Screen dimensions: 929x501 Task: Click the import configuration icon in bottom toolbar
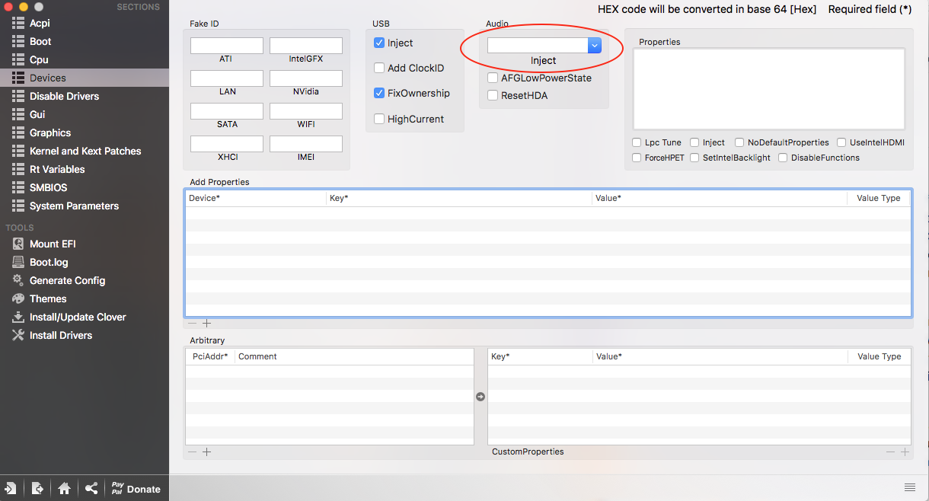tap(11, 489)
